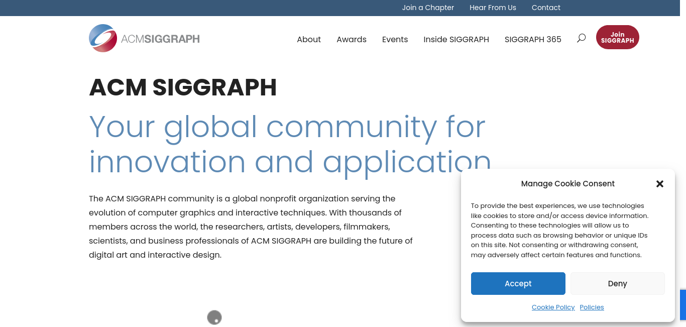Screen dimensions: 686x327
Task: Open the Hear From Us link
Action: pos(493,8)
